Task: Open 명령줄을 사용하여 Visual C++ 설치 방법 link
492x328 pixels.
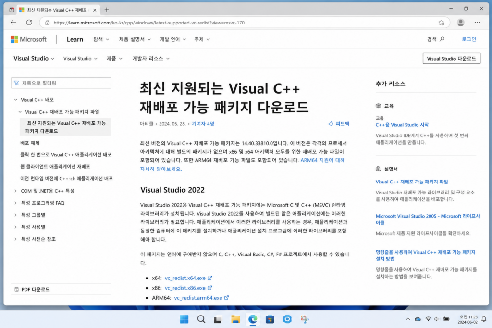Action: click(426, 255)
